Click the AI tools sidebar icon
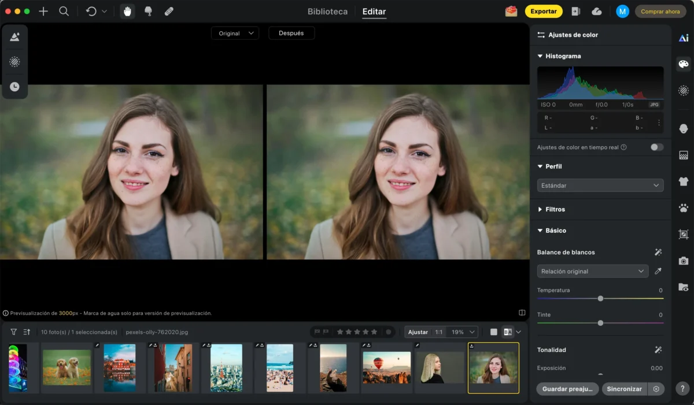 (684, 38)
